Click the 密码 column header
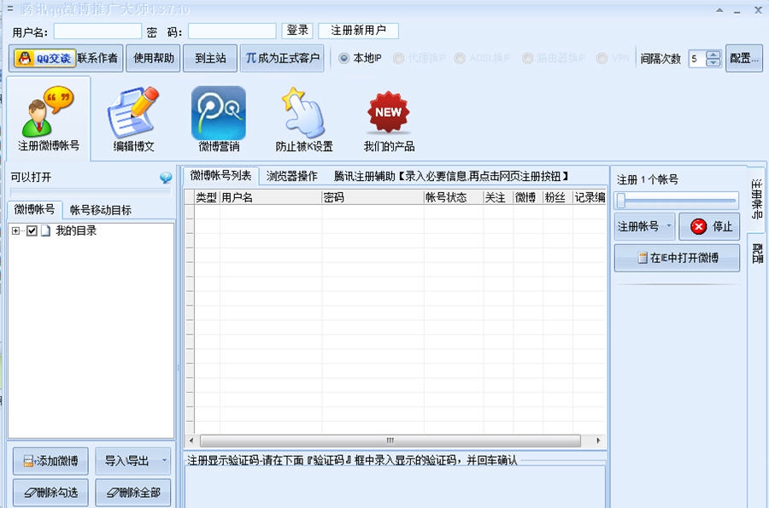Image resolution: width=769 pixels, height=508 pixels. click(373, 197)
